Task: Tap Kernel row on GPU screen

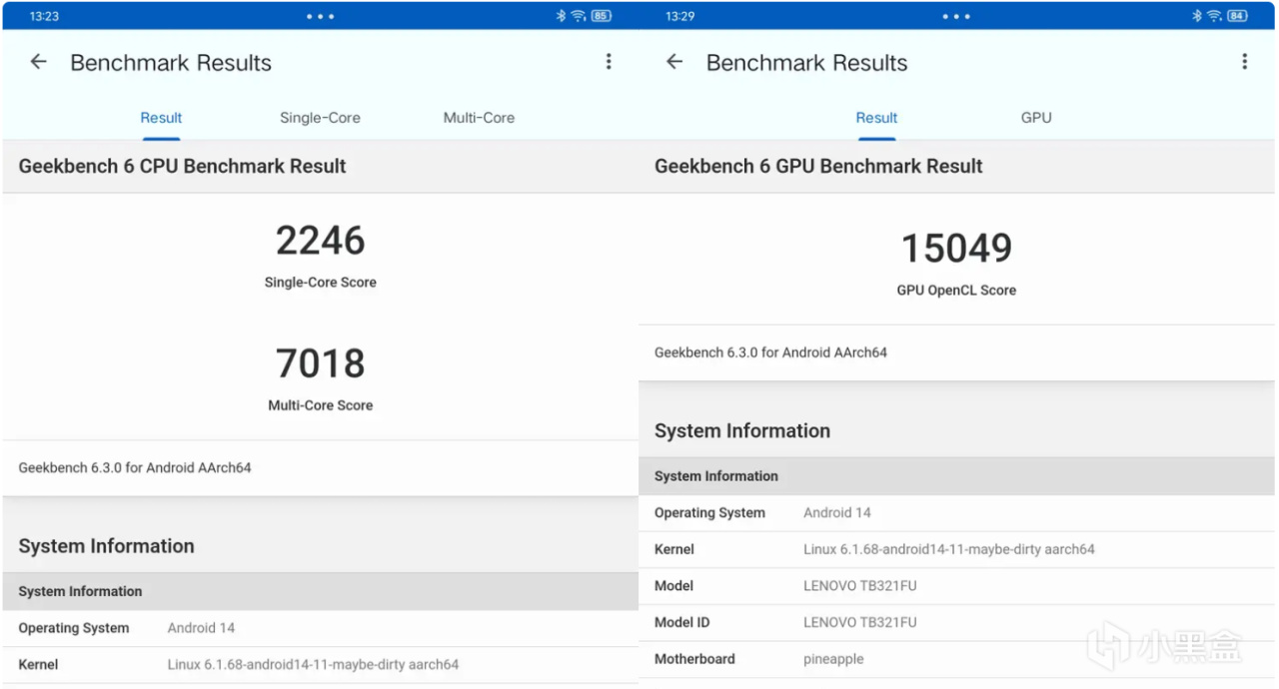Action: pos(956,549)
